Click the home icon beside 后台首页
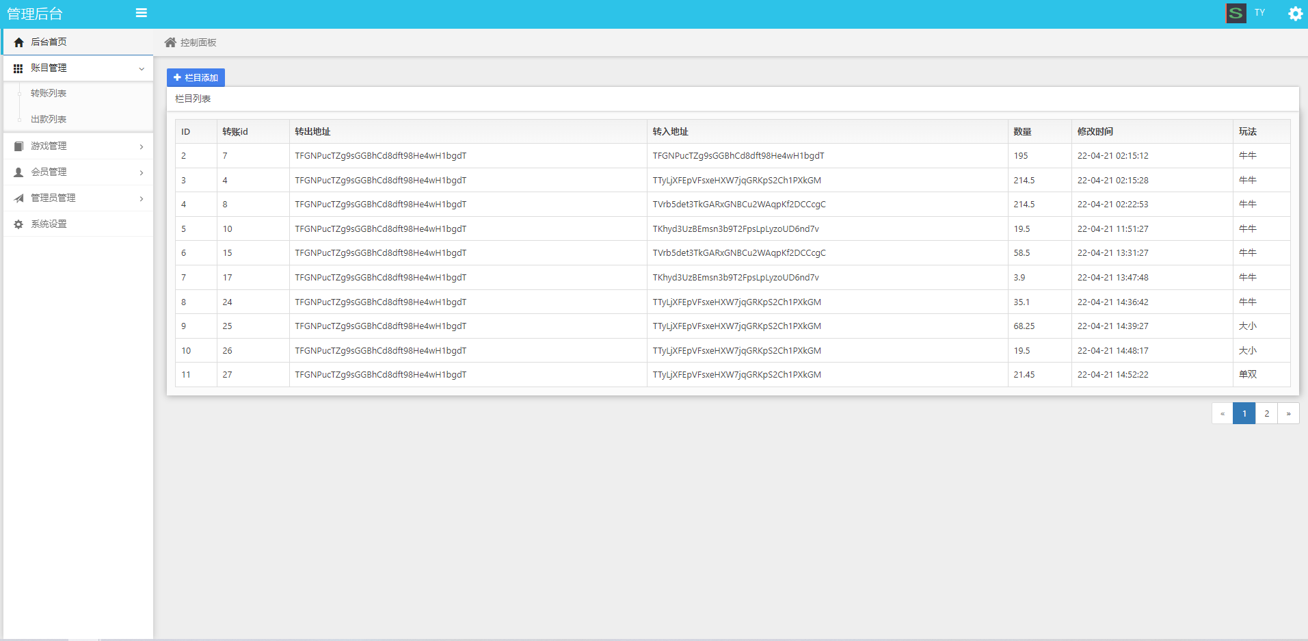This screenshot has width=1308, height=641. [x=18, y=42]
